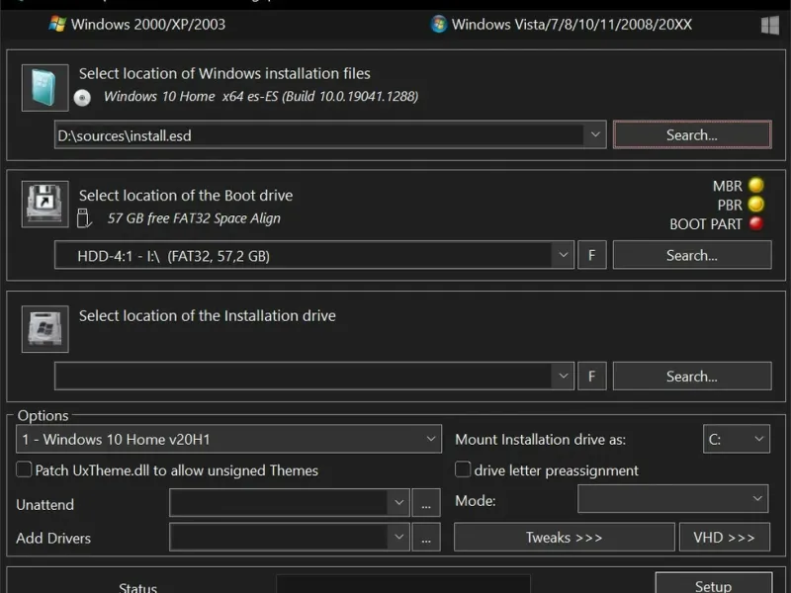Click the Select location of Windows installation files heading
This screenshot has height=593, width=791.
[x=224, y=73]
